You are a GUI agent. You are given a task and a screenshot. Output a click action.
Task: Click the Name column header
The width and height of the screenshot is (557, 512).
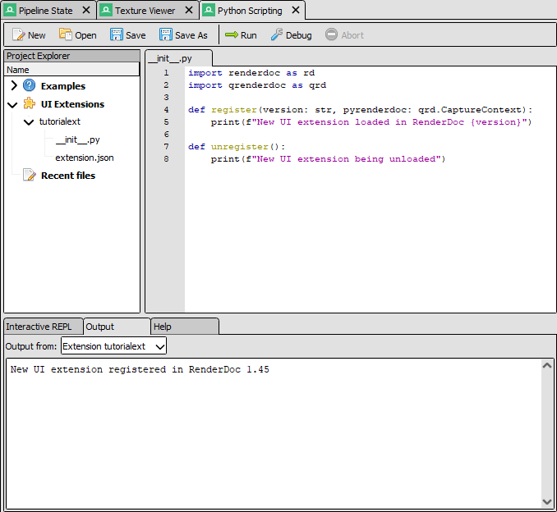tap(71, 70)
